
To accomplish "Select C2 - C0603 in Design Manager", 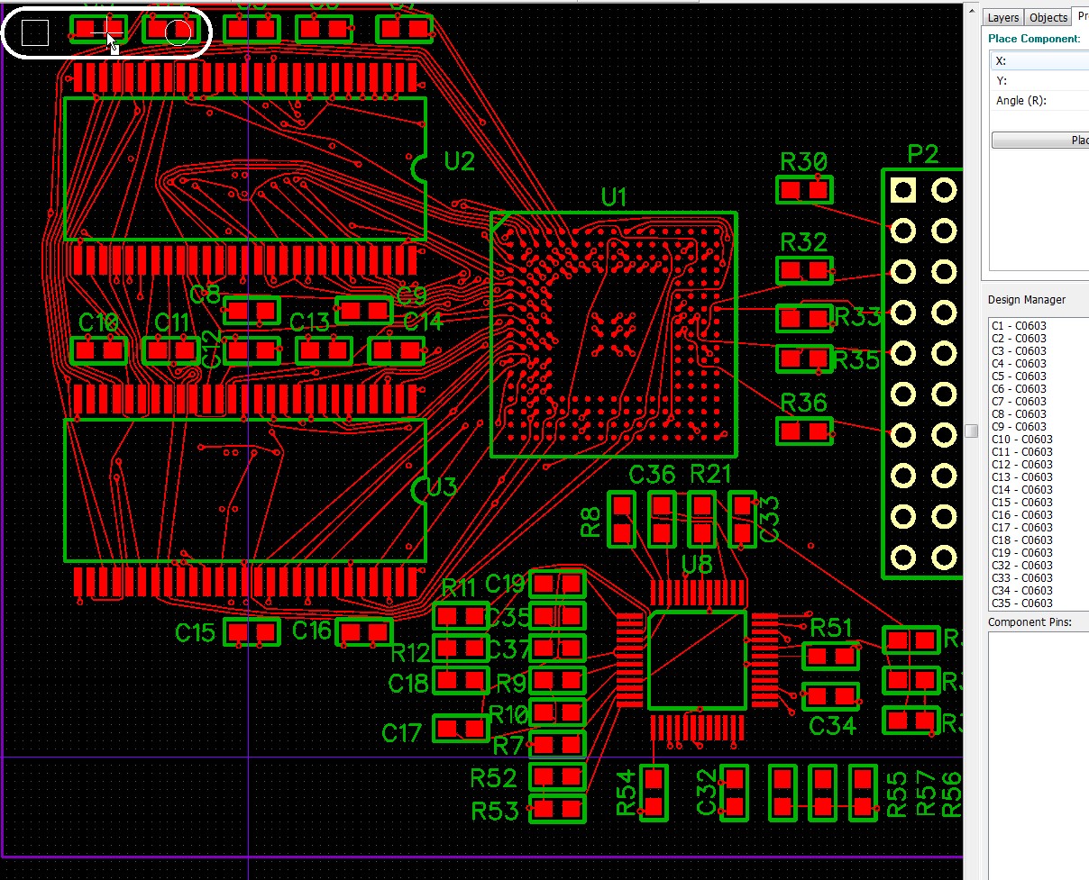I will tap(1019, 338).
